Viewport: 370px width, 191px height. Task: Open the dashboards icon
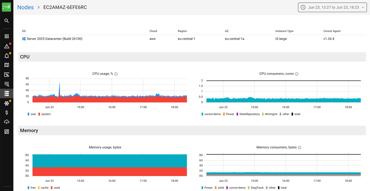(x=7, y=131)
